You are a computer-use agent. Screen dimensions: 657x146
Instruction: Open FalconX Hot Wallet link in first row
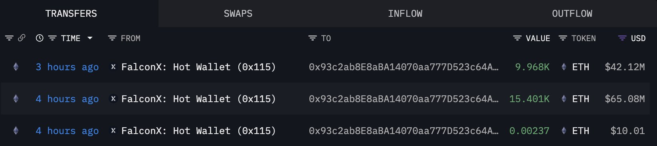(x=198, y=67)
